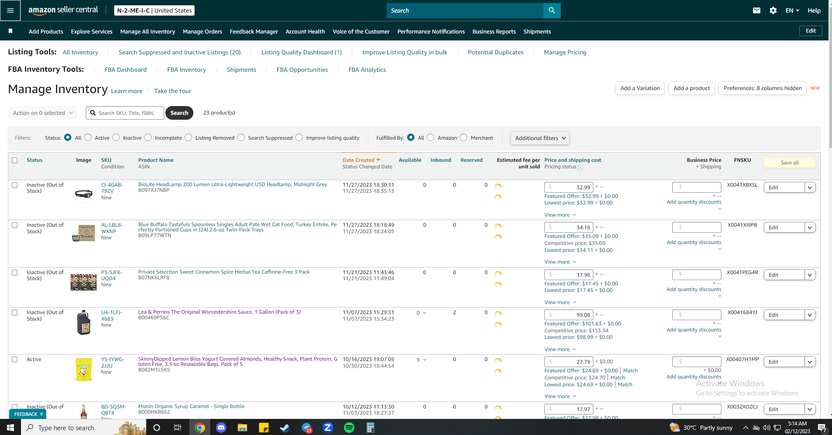Click the volume icon in the system tray
Viewport: 832px width, 435px height.
tap(767, 428)
